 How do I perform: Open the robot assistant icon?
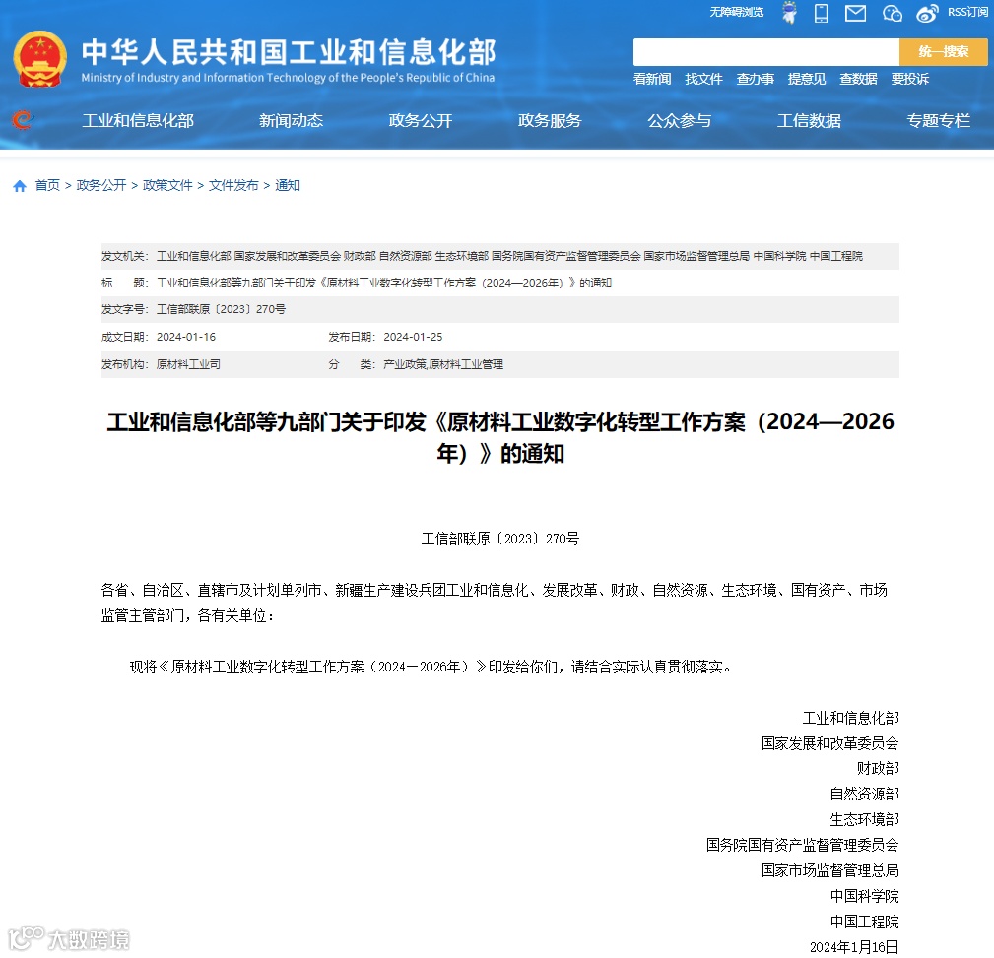coord(789,12)
